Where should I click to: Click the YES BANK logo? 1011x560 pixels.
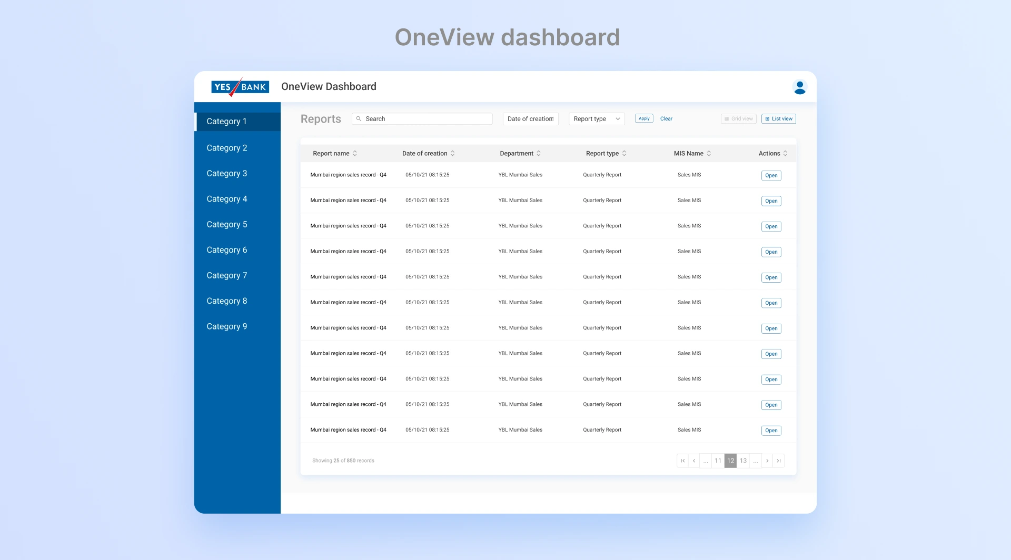240,87
